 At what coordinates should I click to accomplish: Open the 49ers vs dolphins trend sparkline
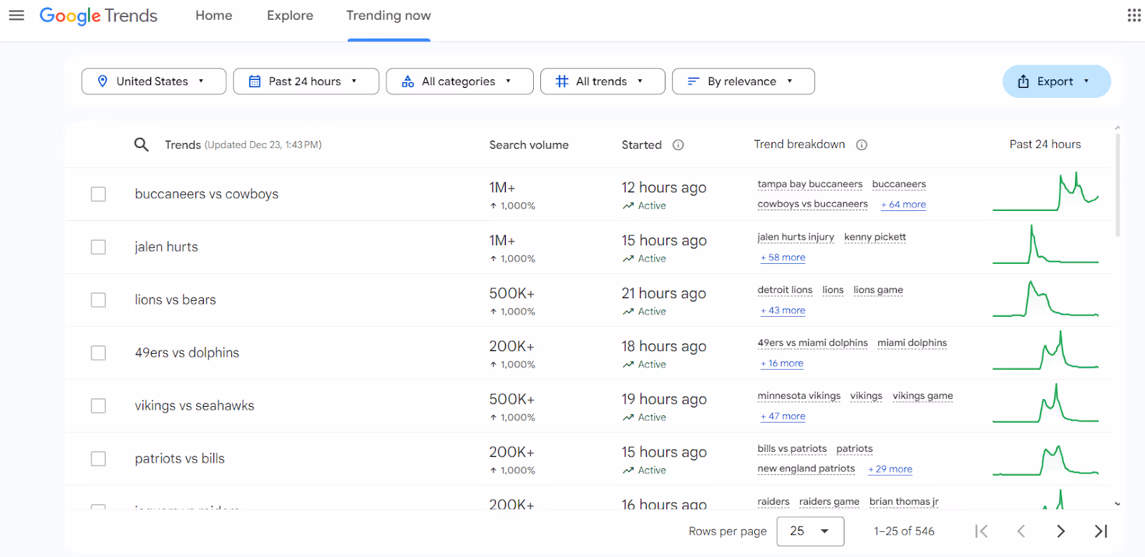point(1046,351)
